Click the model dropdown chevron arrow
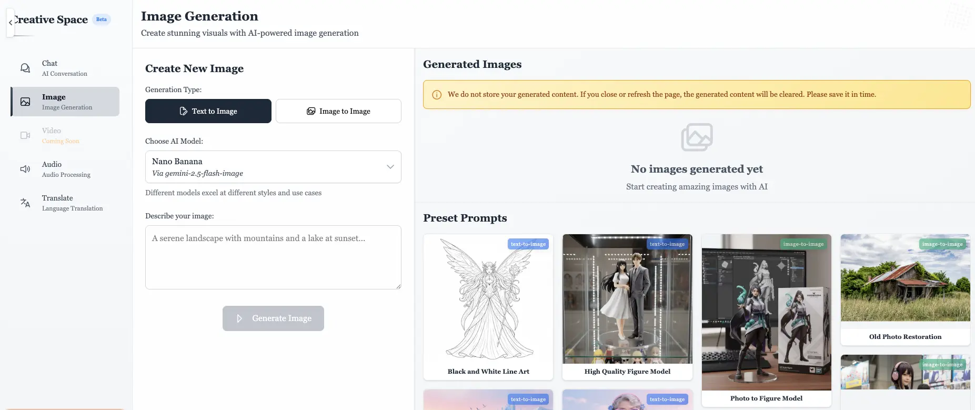The height and width of the screenshot is (410, 975). coord(390,167)
